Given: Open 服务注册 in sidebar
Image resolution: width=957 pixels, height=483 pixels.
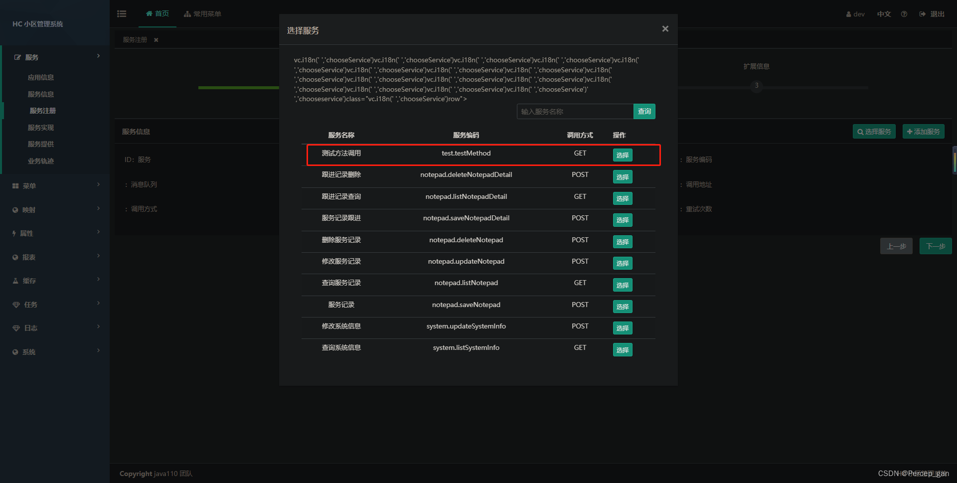Looking at the screenshot, I should tap(42, 111).
